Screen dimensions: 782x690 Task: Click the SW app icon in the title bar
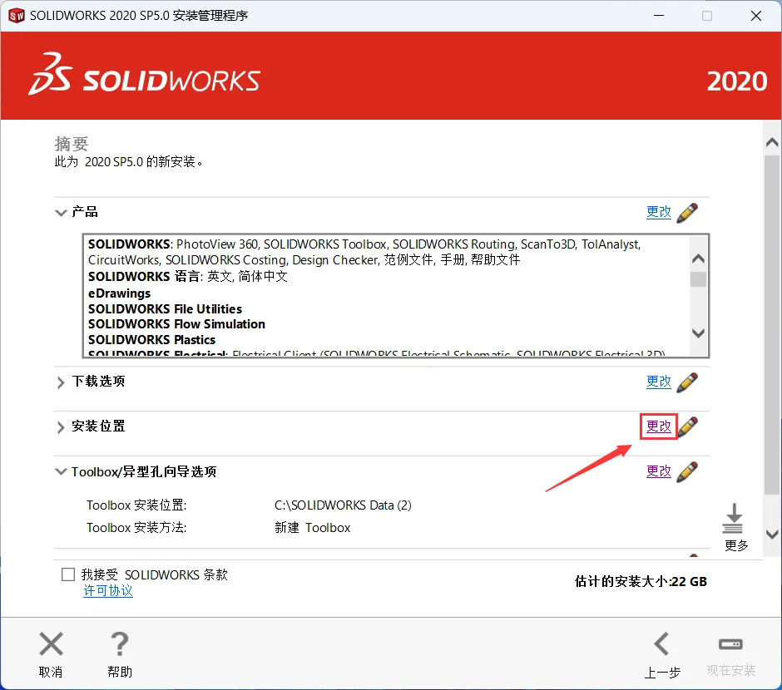[17, 16]
